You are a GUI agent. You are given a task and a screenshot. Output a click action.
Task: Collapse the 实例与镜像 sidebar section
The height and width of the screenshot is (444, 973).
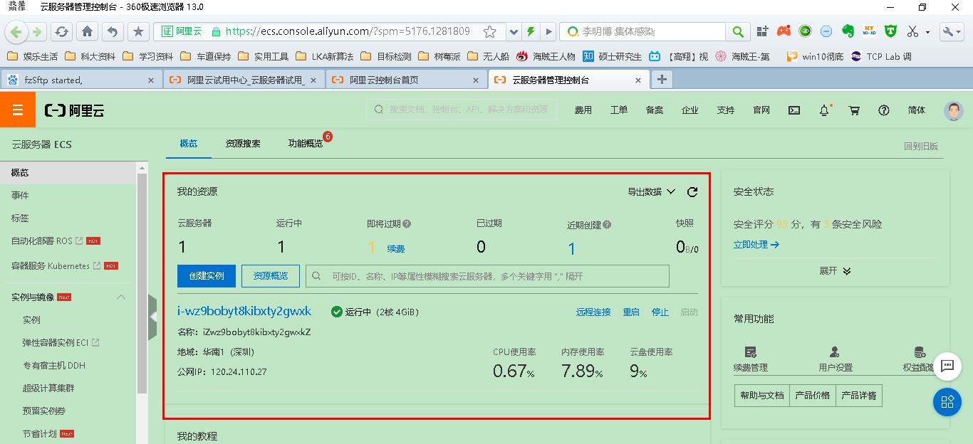(x=120, y=296)
